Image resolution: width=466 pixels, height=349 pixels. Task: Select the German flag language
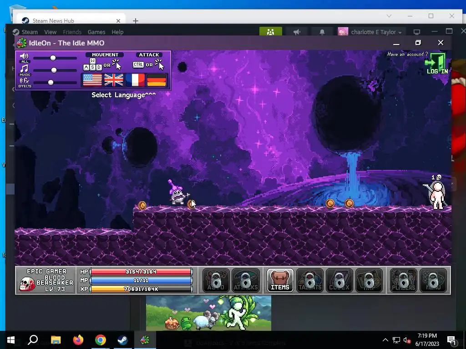coord(157,80)
